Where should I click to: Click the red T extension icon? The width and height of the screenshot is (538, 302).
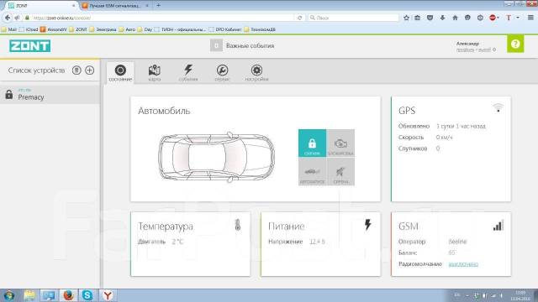pos(509,18)
